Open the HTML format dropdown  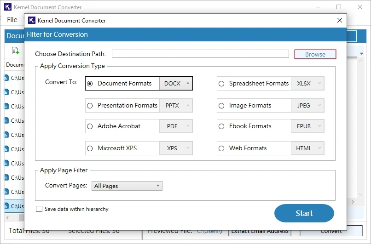pos(307,148)
